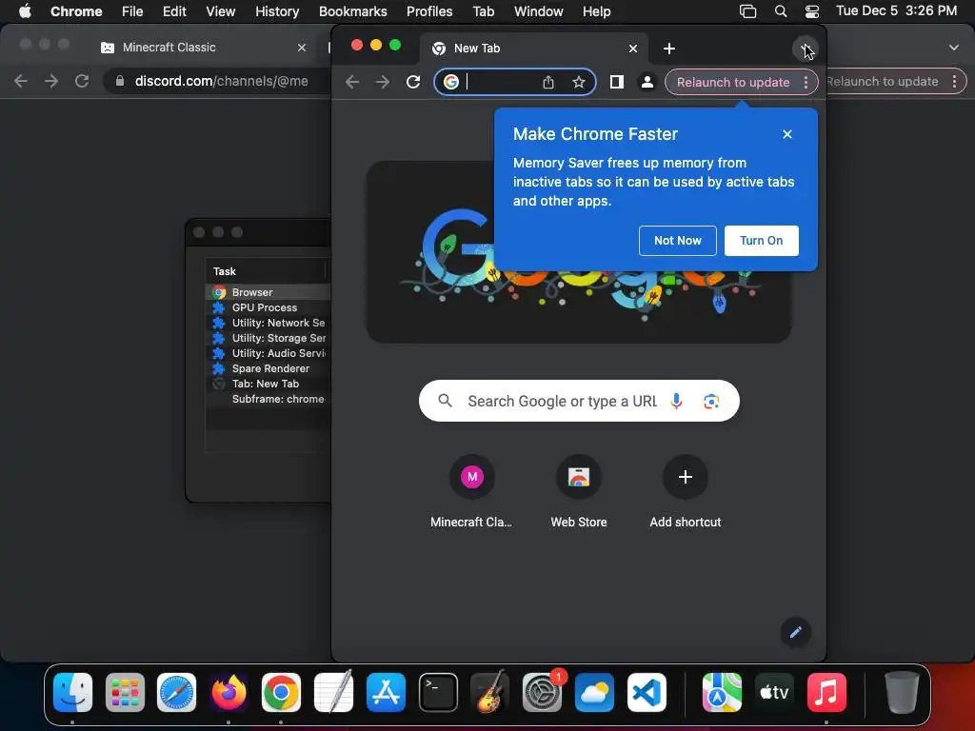Image resolution: width=975 pixels, height=731 pixels.
Task: Open GarageBand from the dock
Action: (490, 692)
